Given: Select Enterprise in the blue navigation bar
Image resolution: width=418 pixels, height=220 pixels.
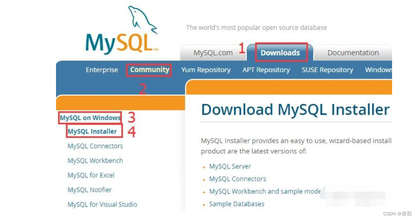Looking at the screenshot, I should tap(102, 70).
